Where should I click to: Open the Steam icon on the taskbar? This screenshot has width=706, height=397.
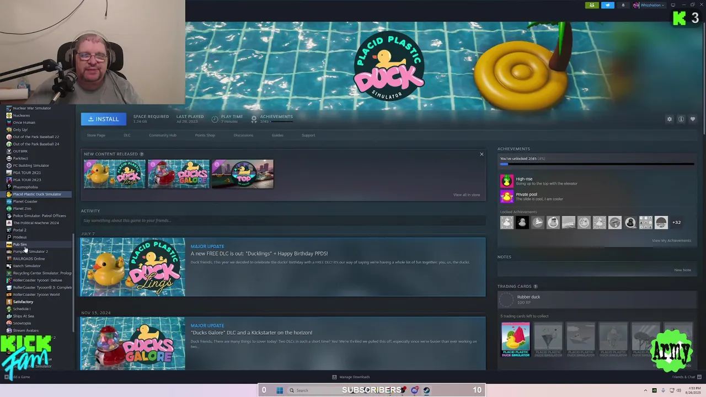tap(426, 390)
